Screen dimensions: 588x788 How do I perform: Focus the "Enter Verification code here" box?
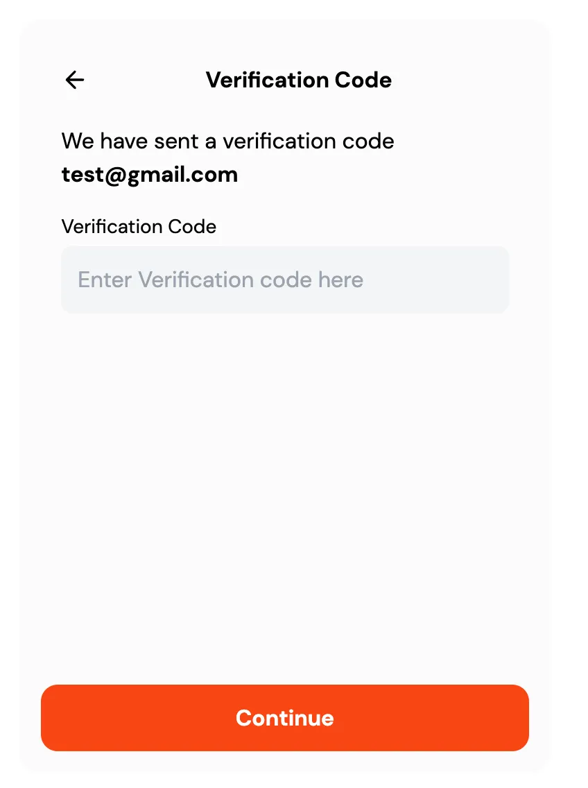(x=284, y=280)
